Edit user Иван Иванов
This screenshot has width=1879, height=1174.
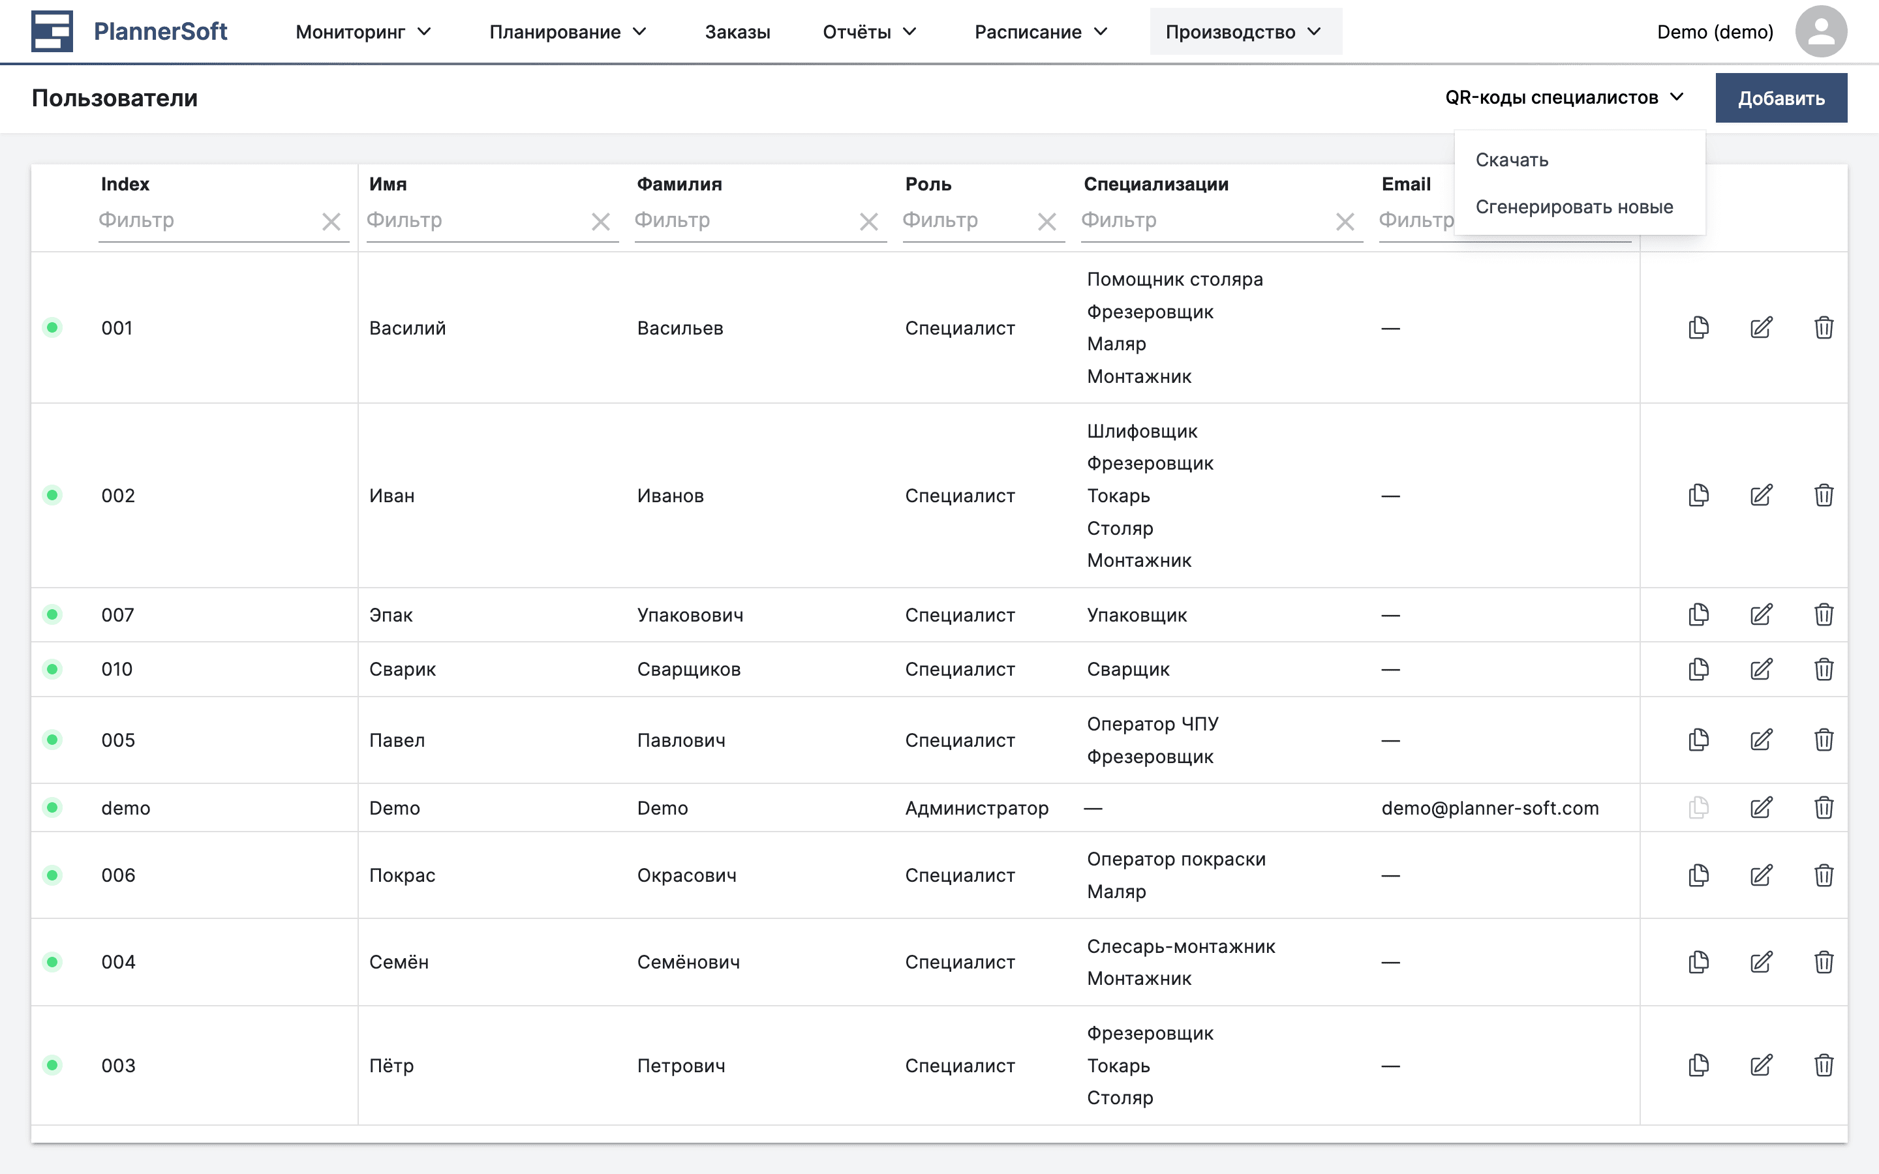pos(1761,496)
